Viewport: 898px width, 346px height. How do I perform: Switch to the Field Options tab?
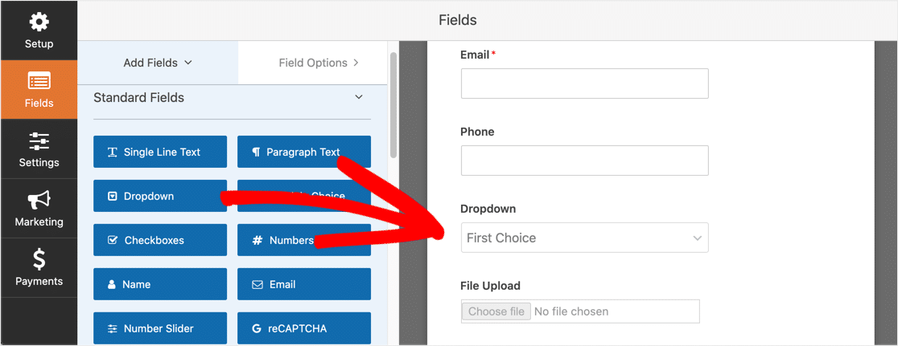(x=319, y=63)
